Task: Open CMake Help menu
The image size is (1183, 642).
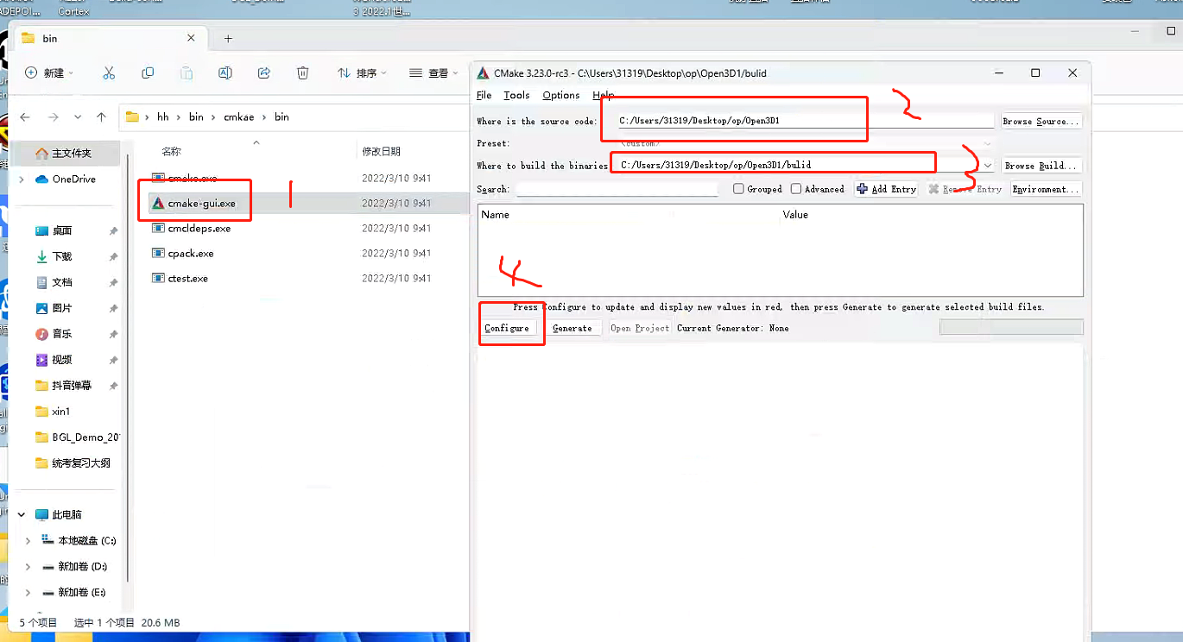Action: pyautogui.click(x=604, y=95)
